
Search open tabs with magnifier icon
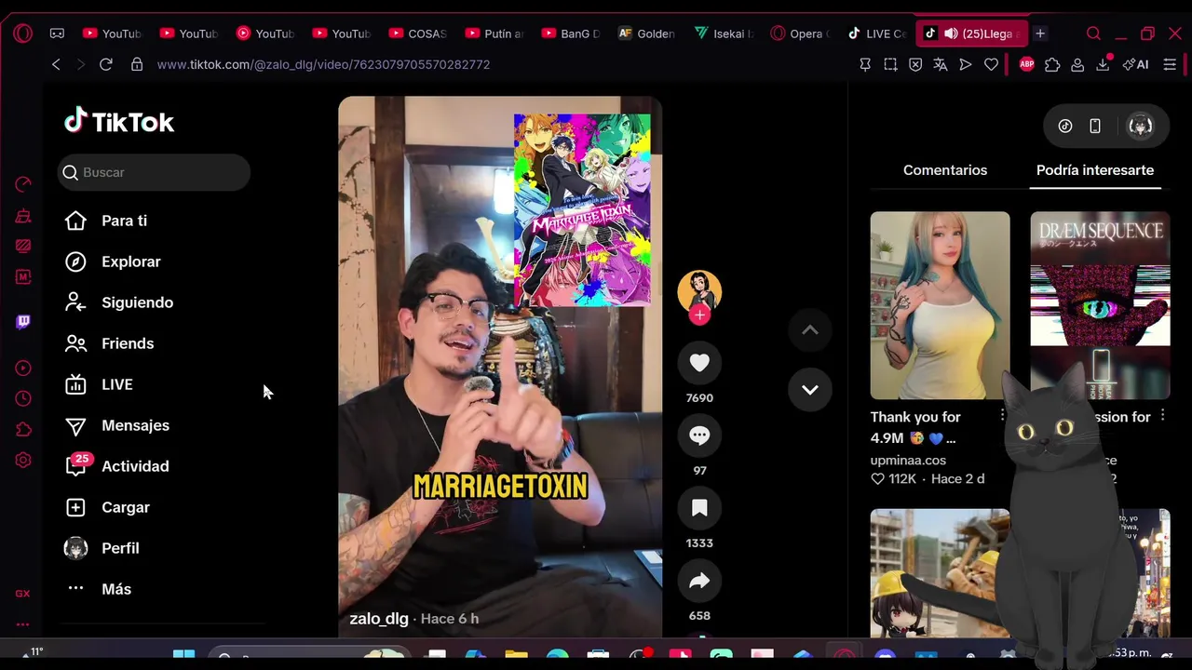pos(1093,33)
